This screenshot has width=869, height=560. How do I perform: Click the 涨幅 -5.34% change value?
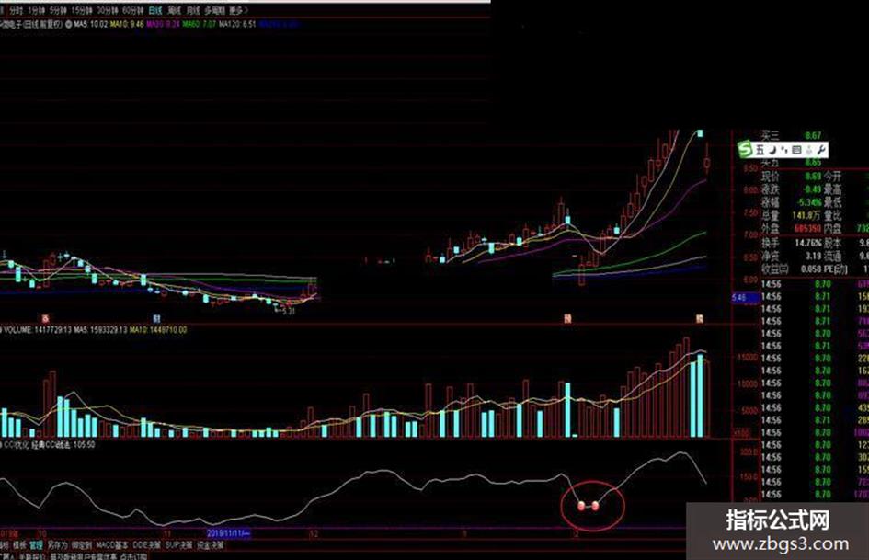[810, 202]
